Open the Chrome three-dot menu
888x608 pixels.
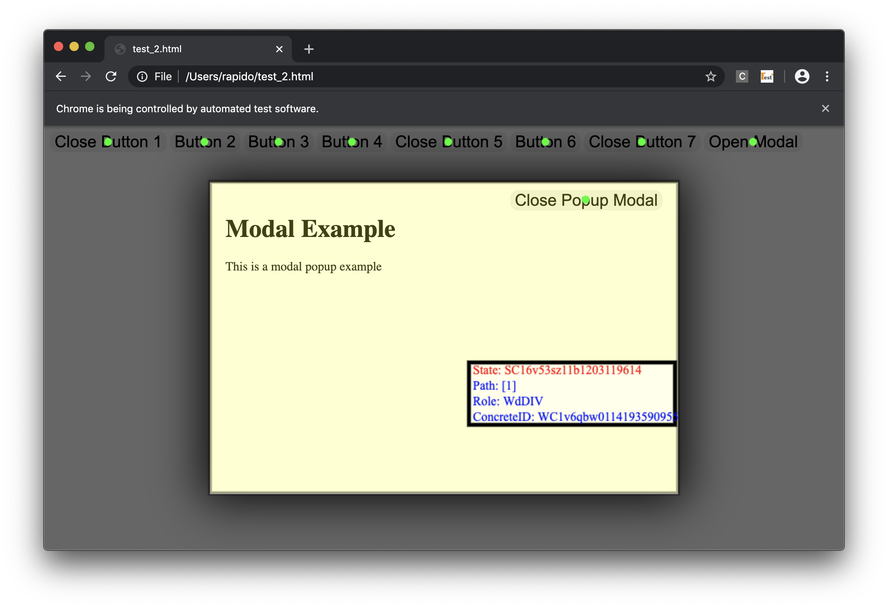[x=827, y=76]
